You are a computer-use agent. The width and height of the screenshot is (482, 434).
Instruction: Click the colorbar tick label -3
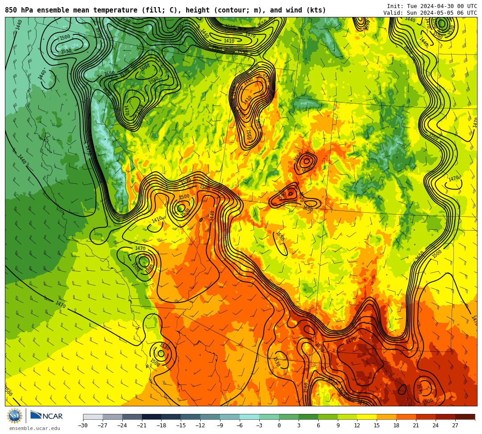click(x=258, y=426)
